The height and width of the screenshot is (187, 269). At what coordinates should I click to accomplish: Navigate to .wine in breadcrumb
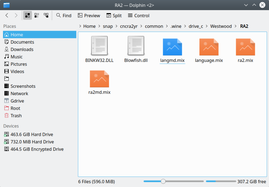pyautogui.click(x=176, y=26)
